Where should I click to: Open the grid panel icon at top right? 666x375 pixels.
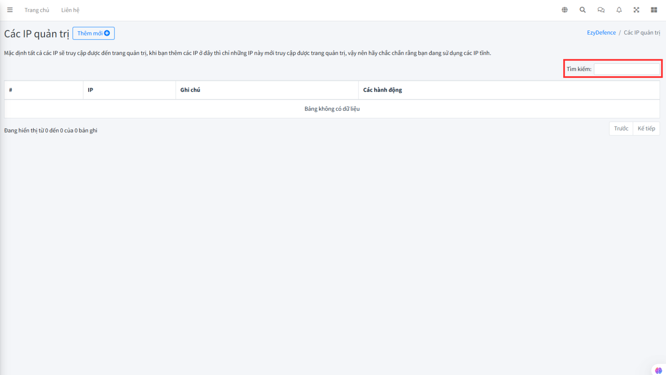(x=654, y=10)
